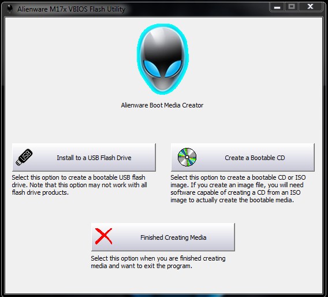
Task: Minimize the VBIOS Flash Utility window
Action: 277,7
